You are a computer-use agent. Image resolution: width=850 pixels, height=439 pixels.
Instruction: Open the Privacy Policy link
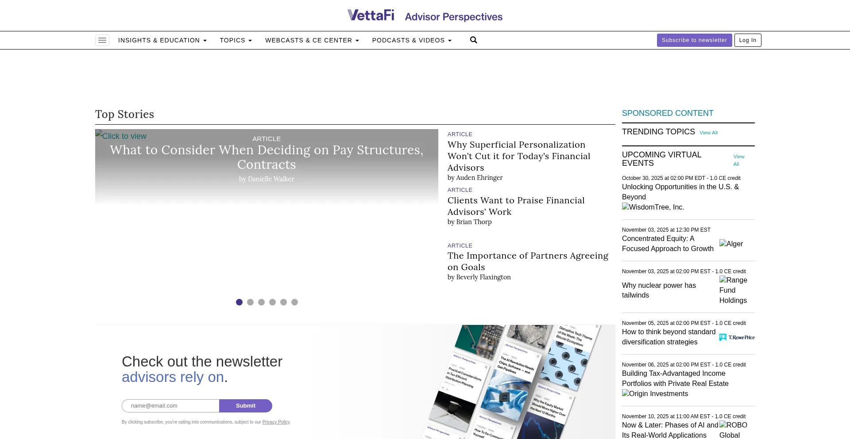click(x=276, y=422)
